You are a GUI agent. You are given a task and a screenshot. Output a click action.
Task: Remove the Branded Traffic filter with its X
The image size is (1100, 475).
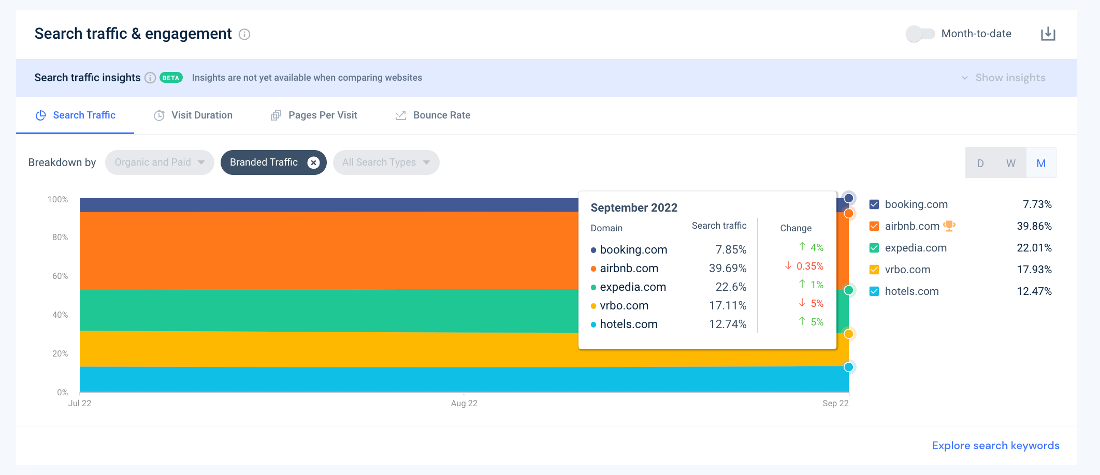(x=313, y=162)
